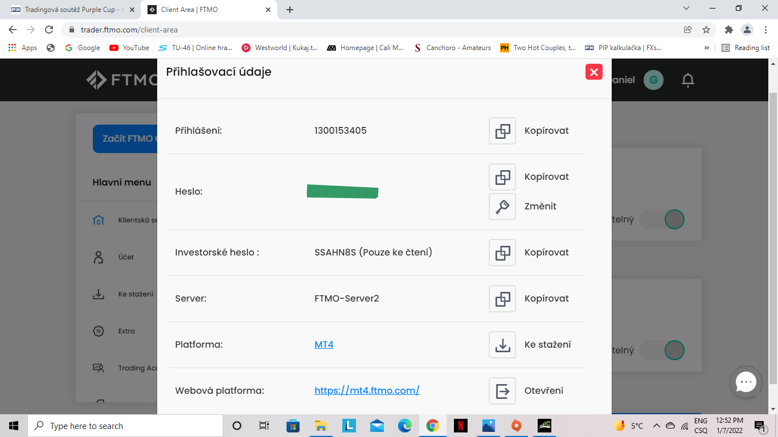This screenshot has width=778, height=437.
Task: Select the Client Area | FTMO tab
Action: [208, 10]
